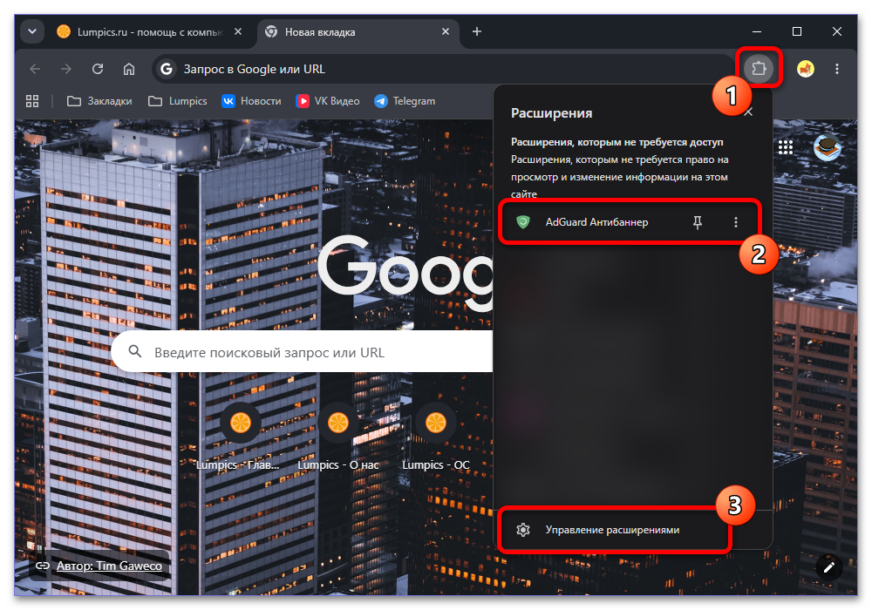Click the Расширения popup title
Screen dimensions: 872x610
552,112
